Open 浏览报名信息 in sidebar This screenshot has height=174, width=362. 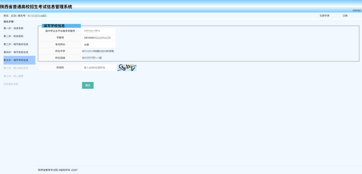point(11,84)
